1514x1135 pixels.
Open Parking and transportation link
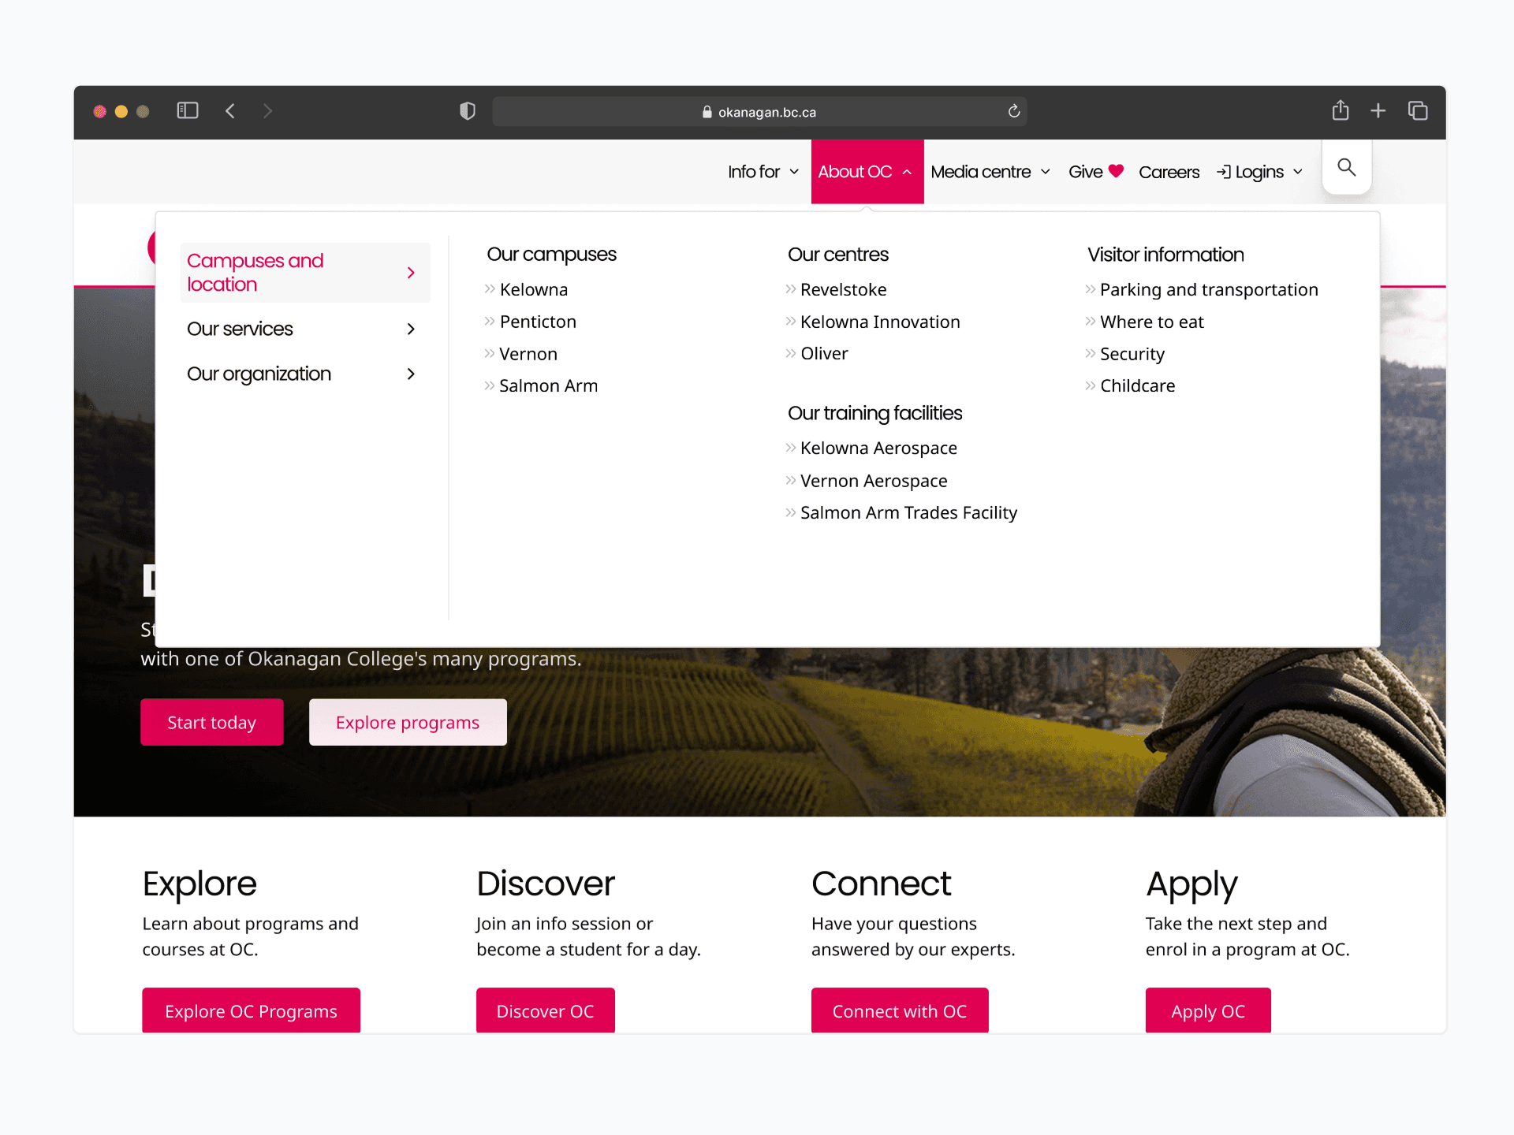pos(1208,289)
